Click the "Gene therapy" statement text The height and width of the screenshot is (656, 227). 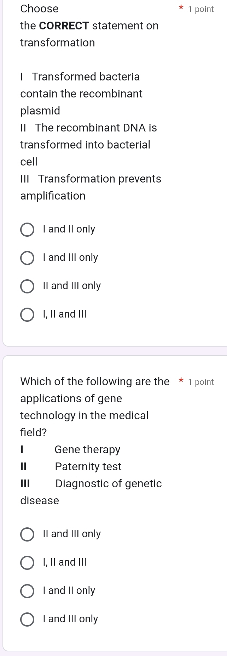(87, 449)
